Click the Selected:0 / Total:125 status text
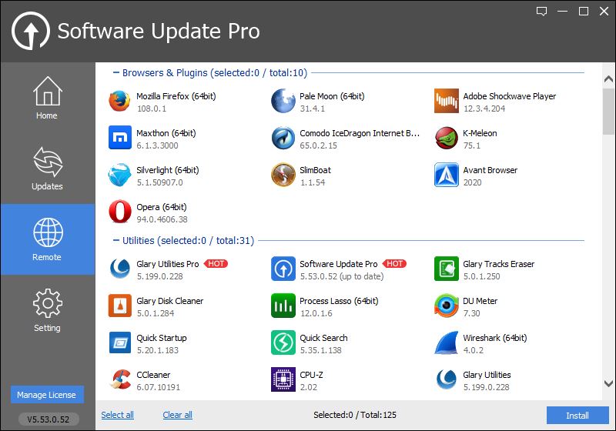 (x=355, y=415)
